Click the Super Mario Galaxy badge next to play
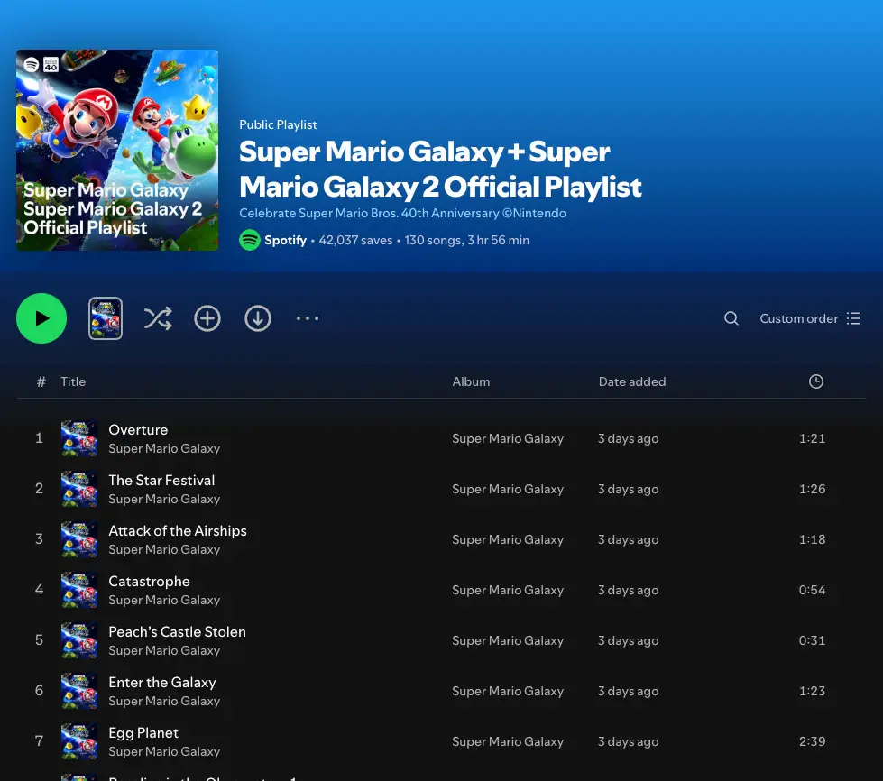Viewport: 883px width, 781px height. tap(106, 318)
